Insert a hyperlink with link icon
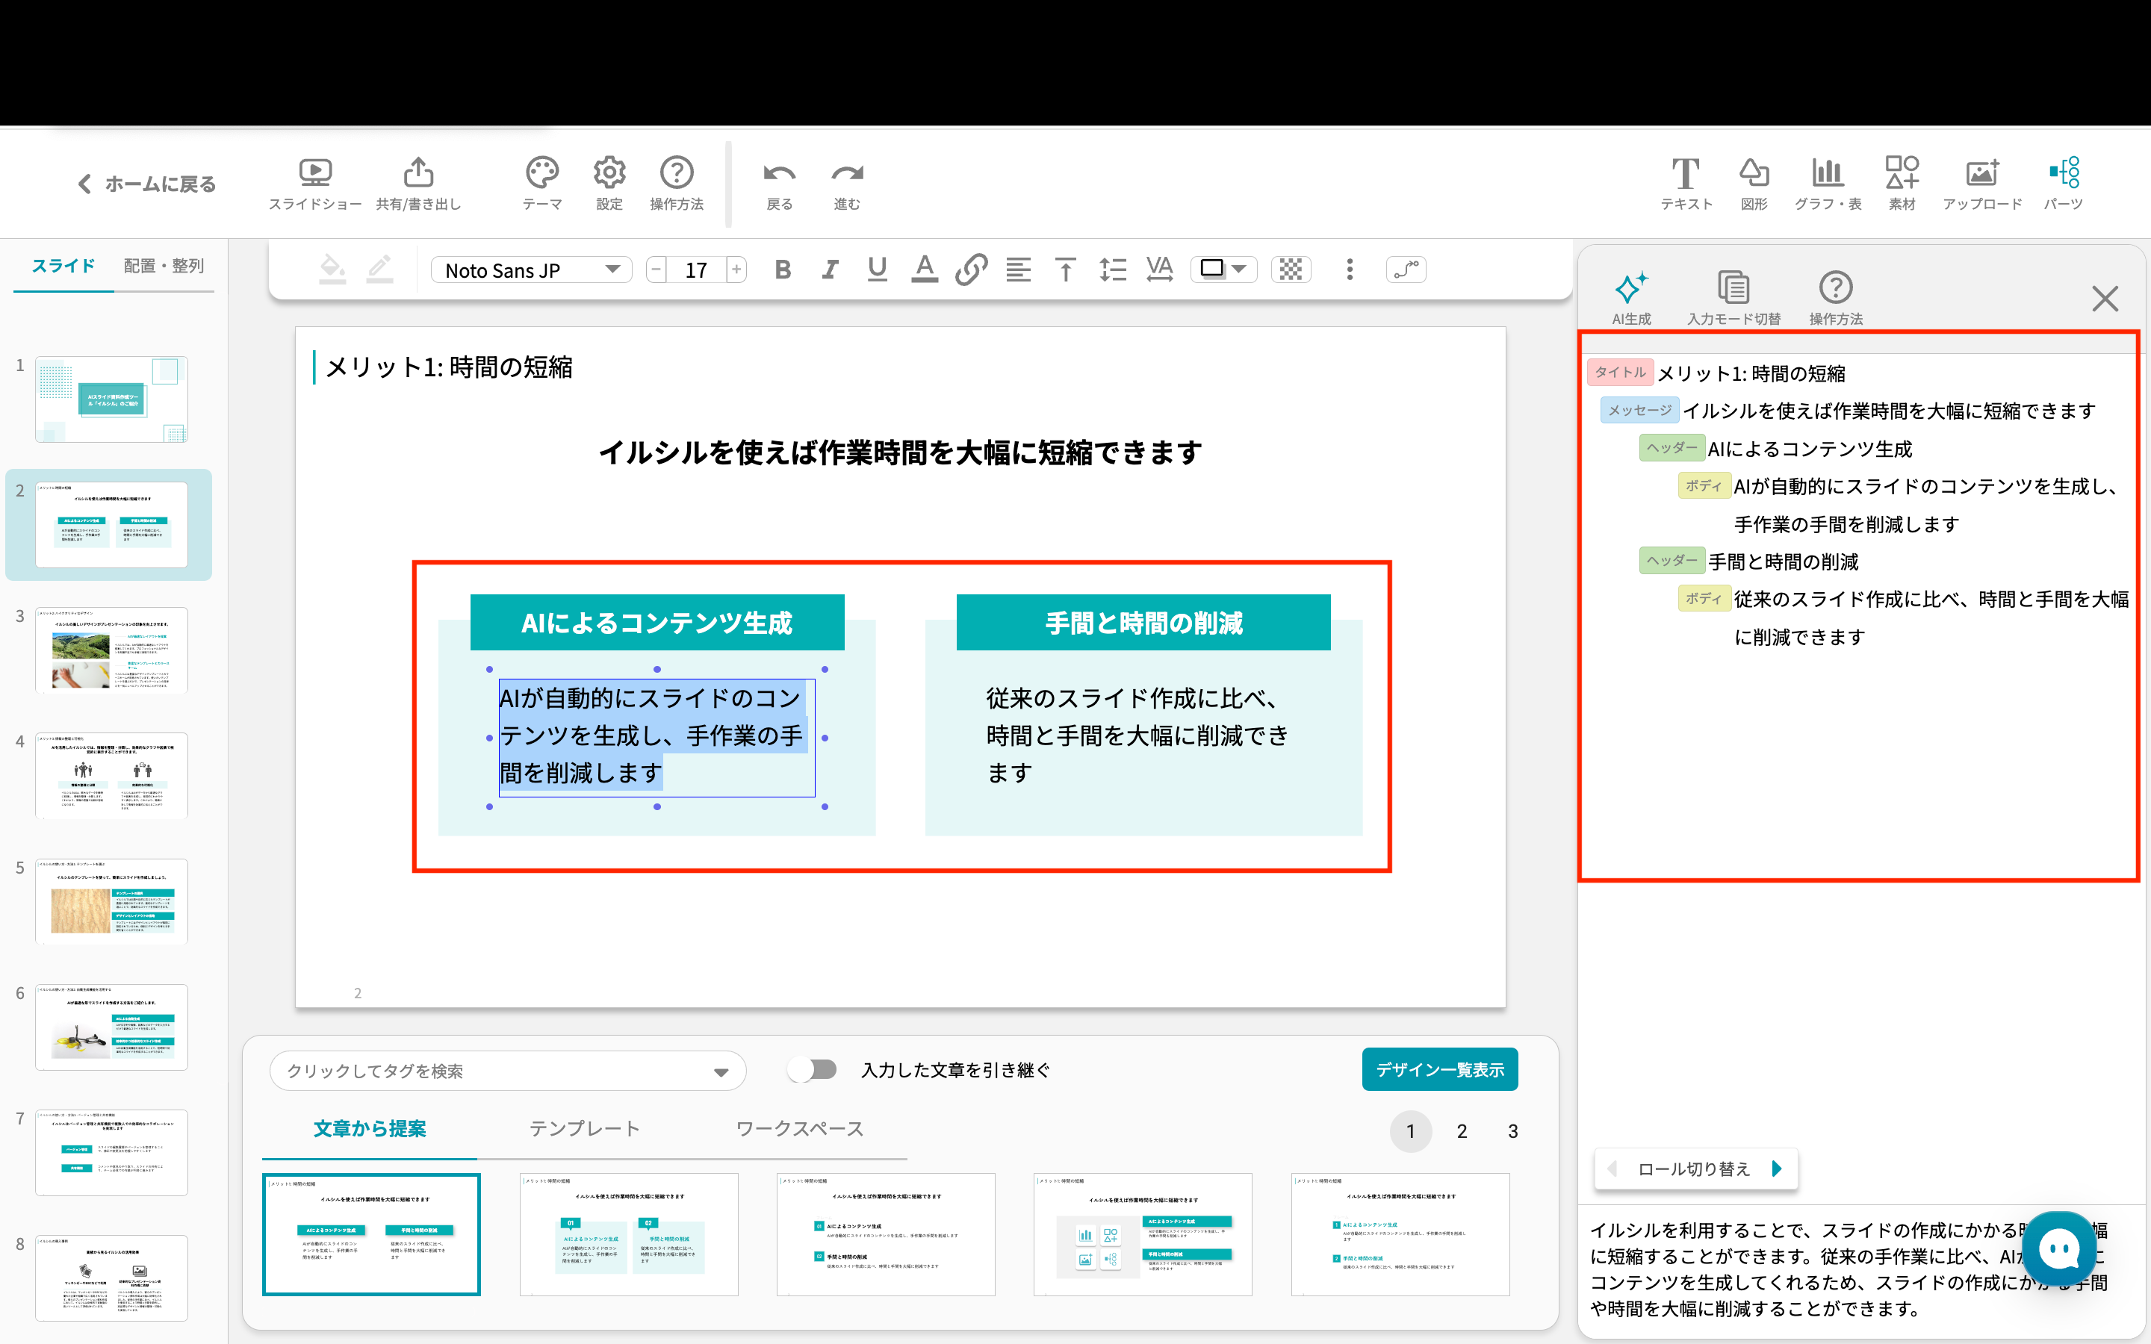 (971, 270)
